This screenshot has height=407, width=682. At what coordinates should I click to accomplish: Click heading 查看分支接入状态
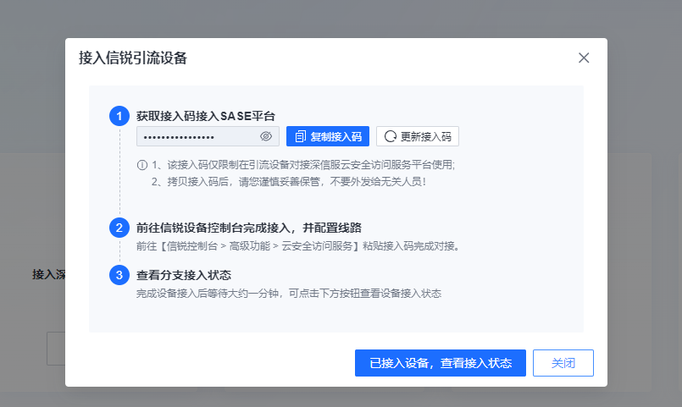[184, 275]
